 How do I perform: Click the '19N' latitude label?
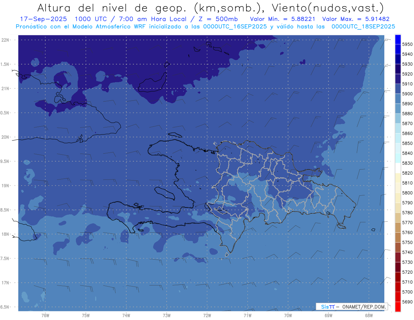pos(6,186)
